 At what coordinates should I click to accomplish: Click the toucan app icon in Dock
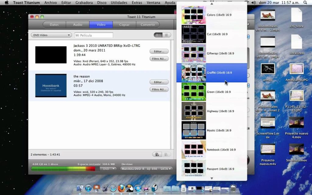130,188
